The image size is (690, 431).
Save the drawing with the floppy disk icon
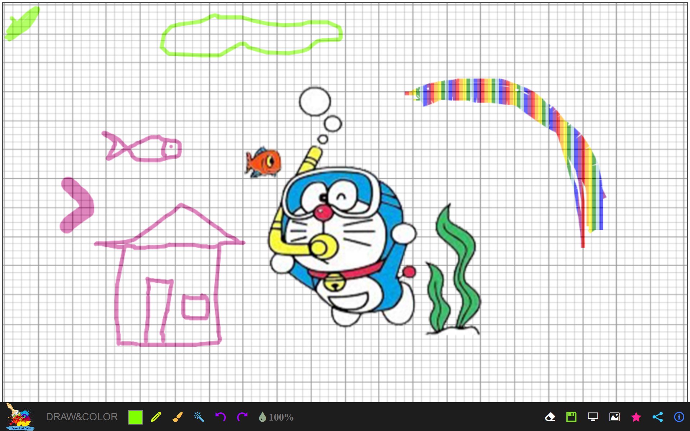572,417
